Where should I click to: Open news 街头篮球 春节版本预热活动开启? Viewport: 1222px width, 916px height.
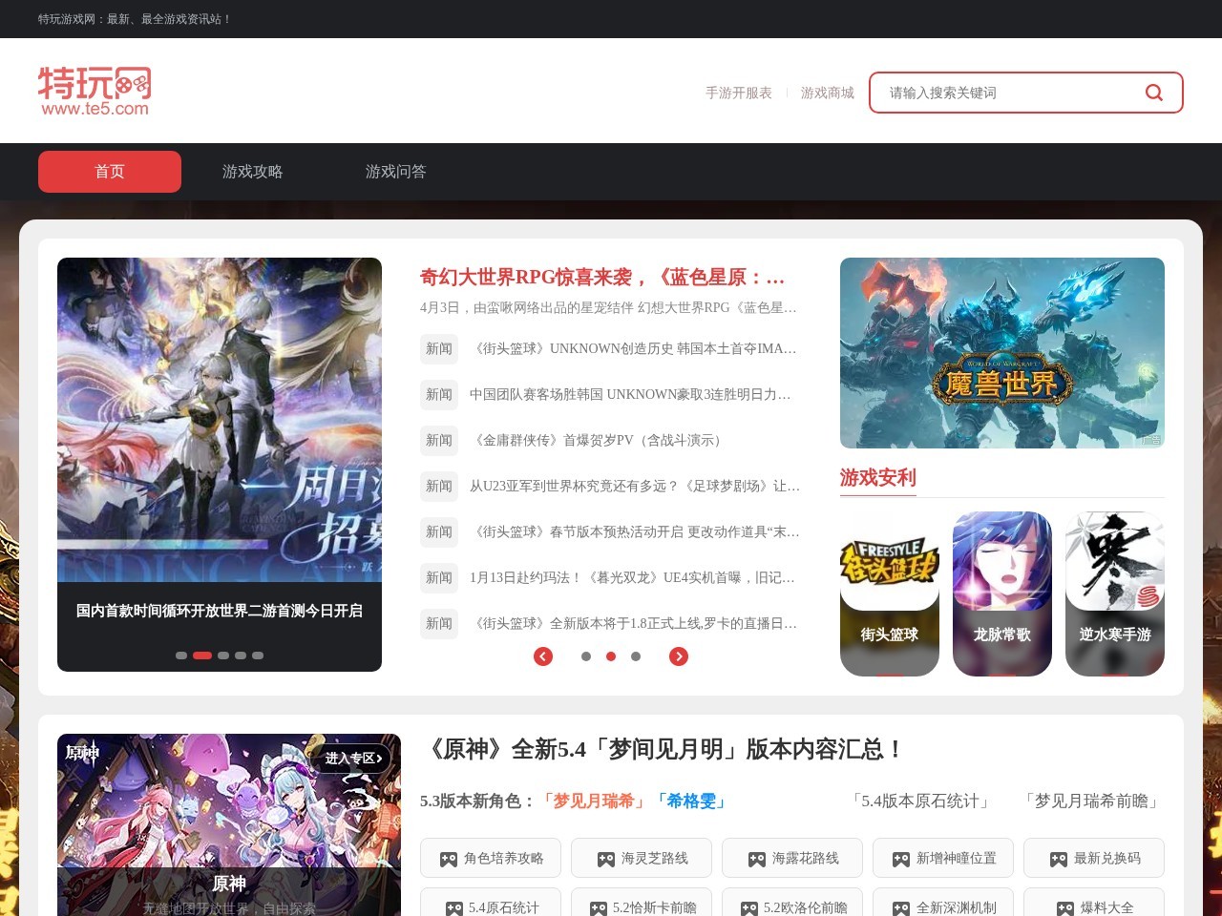pos(635,531)
